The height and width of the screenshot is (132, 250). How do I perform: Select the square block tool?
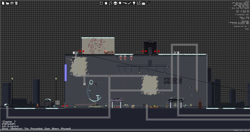pyautogui.click(x=101, y=3)
